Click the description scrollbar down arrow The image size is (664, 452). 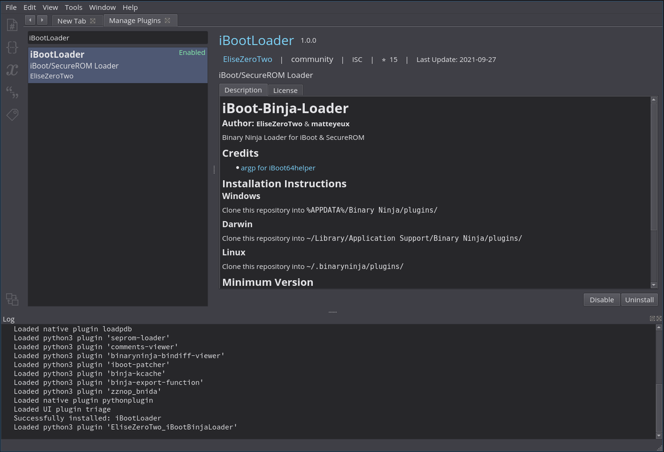click(x=654, y=284)
